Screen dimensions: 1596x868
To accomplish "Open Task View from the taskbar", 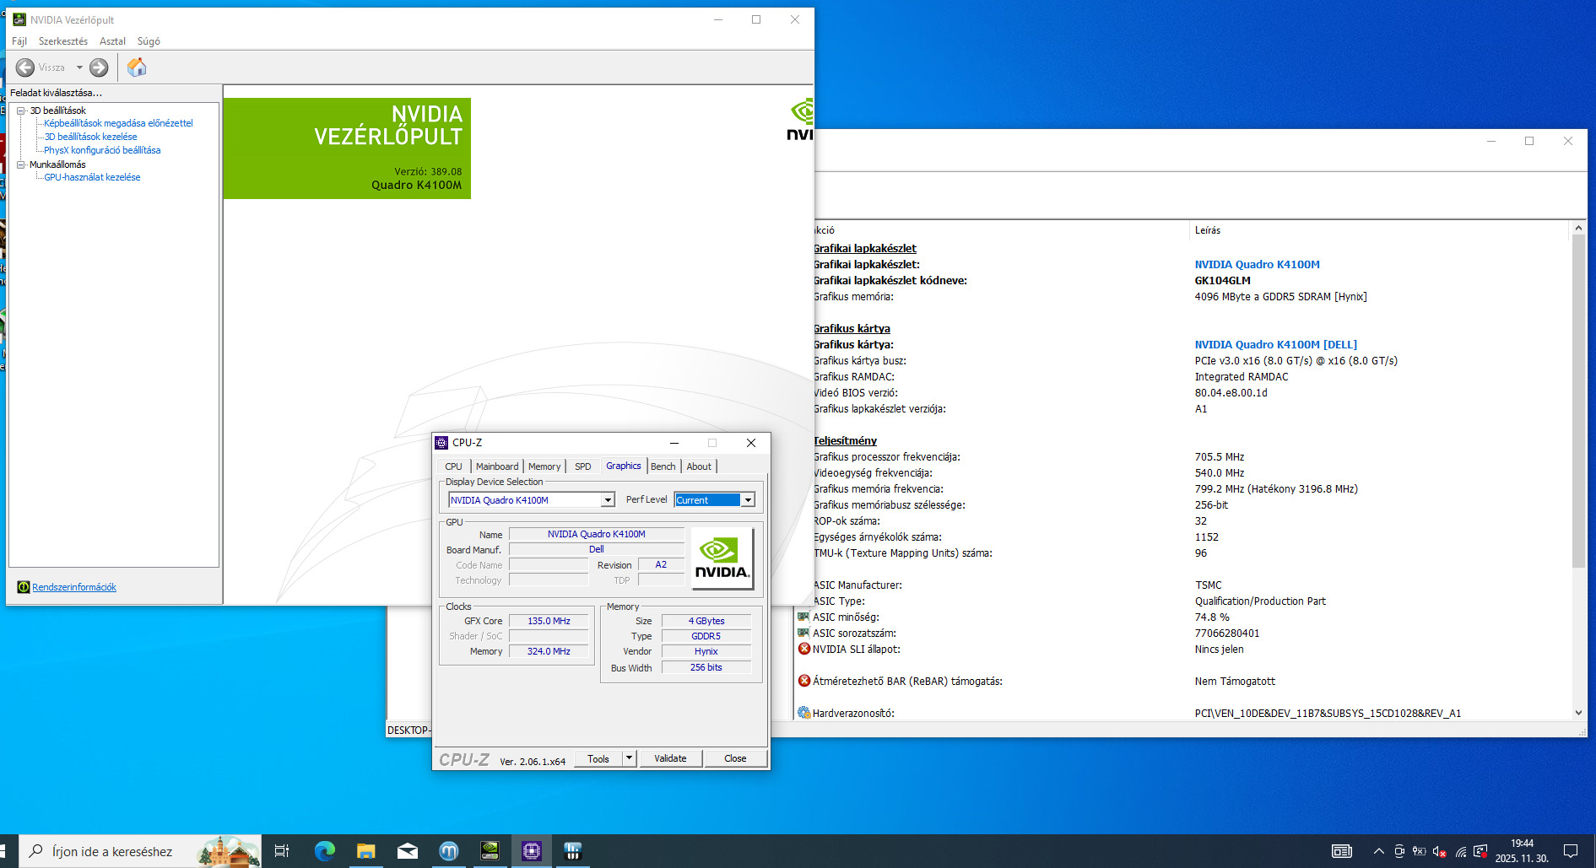I will click(282, 851).
